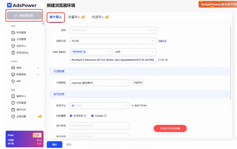
Task: Switch to 批量导入 tab
Action: click(77, 17)
